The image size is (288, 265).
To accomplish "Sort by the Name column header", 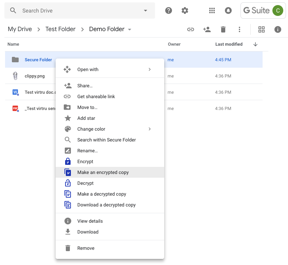I will click(x=13, y=44).
